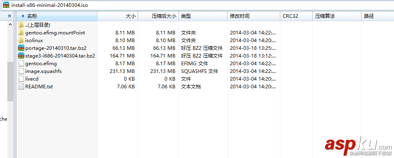Click the 0 KB size of livecd

130,79
